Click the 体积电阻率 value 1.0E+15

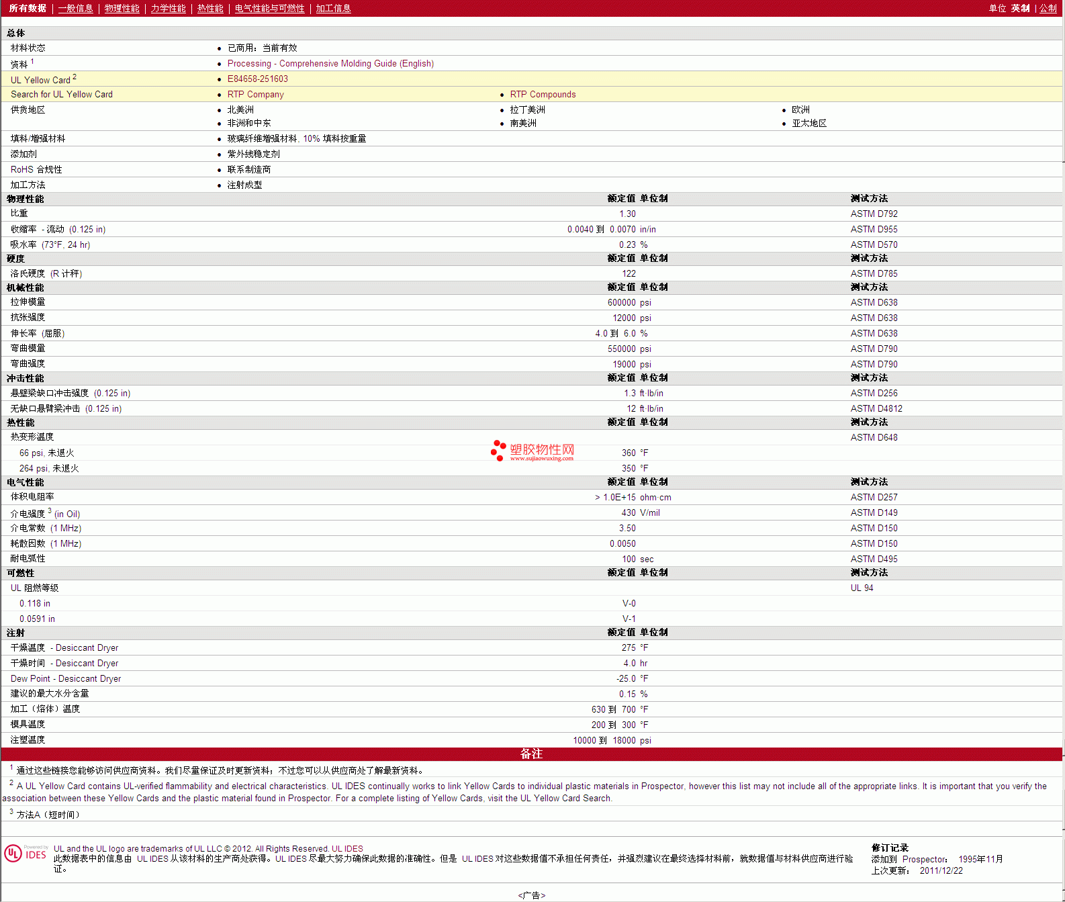pyautogui.click(x=615, y=497)
